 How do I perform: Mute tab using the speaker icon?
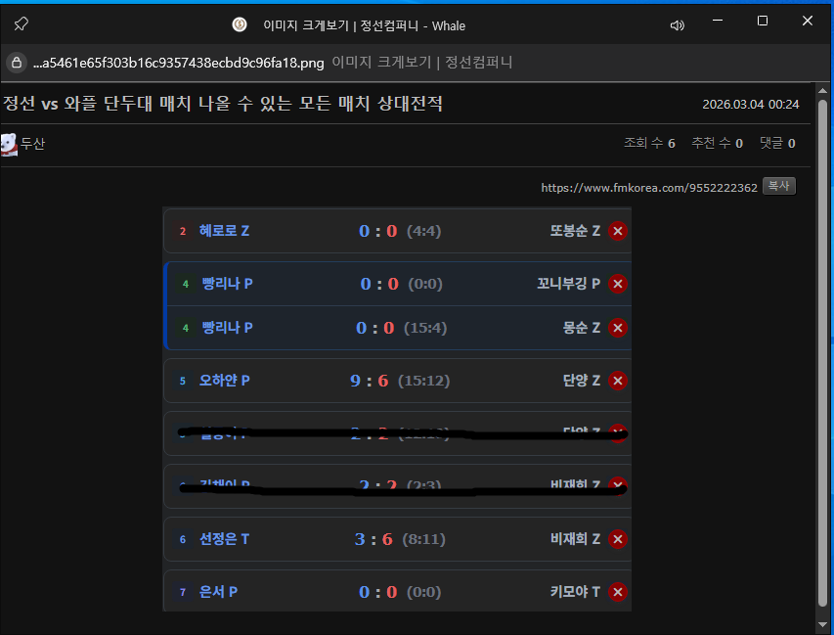click(x=677, y=25)
